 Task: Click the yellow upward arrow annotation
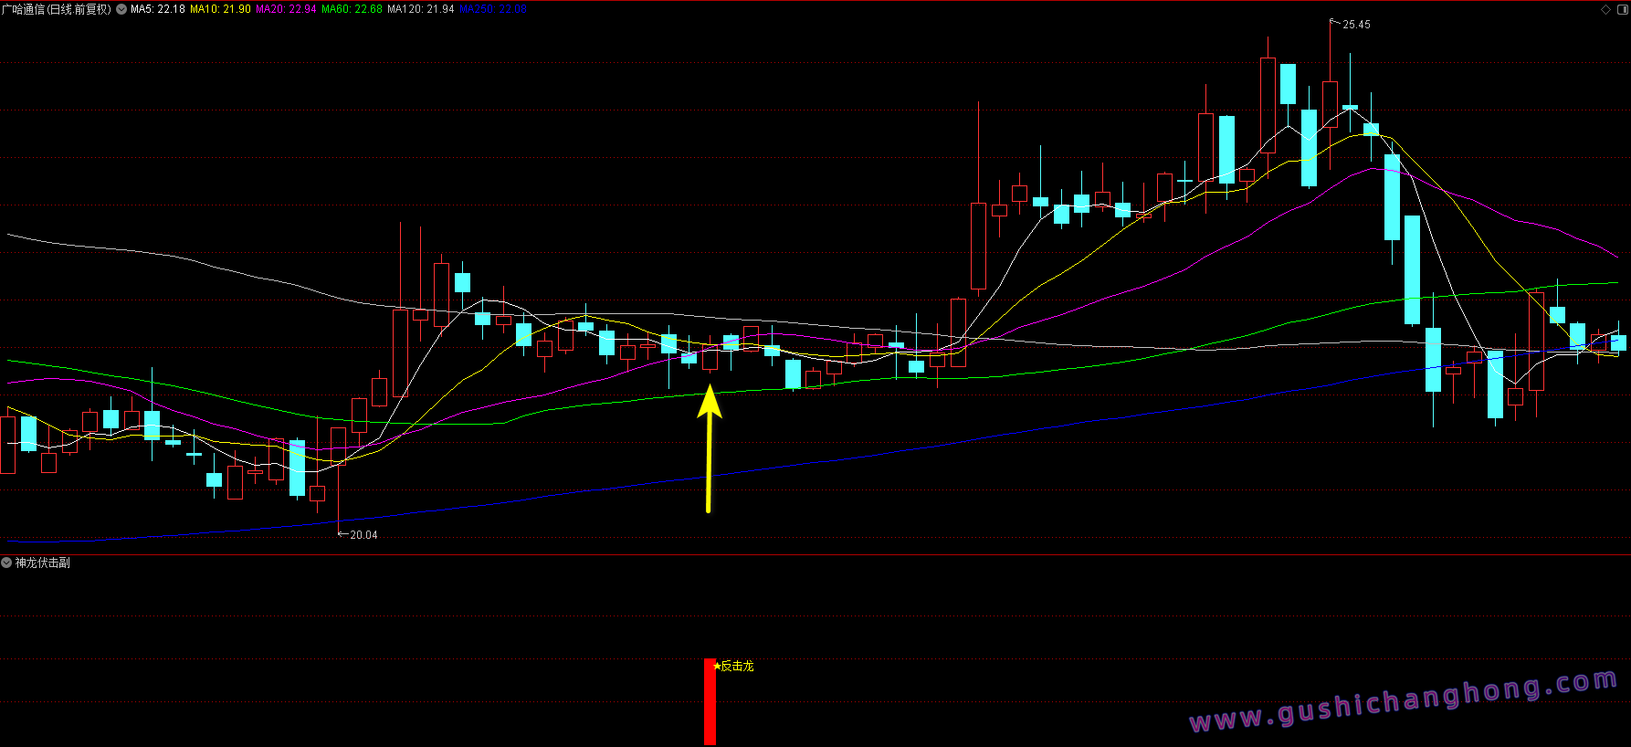tap(710, 447)
